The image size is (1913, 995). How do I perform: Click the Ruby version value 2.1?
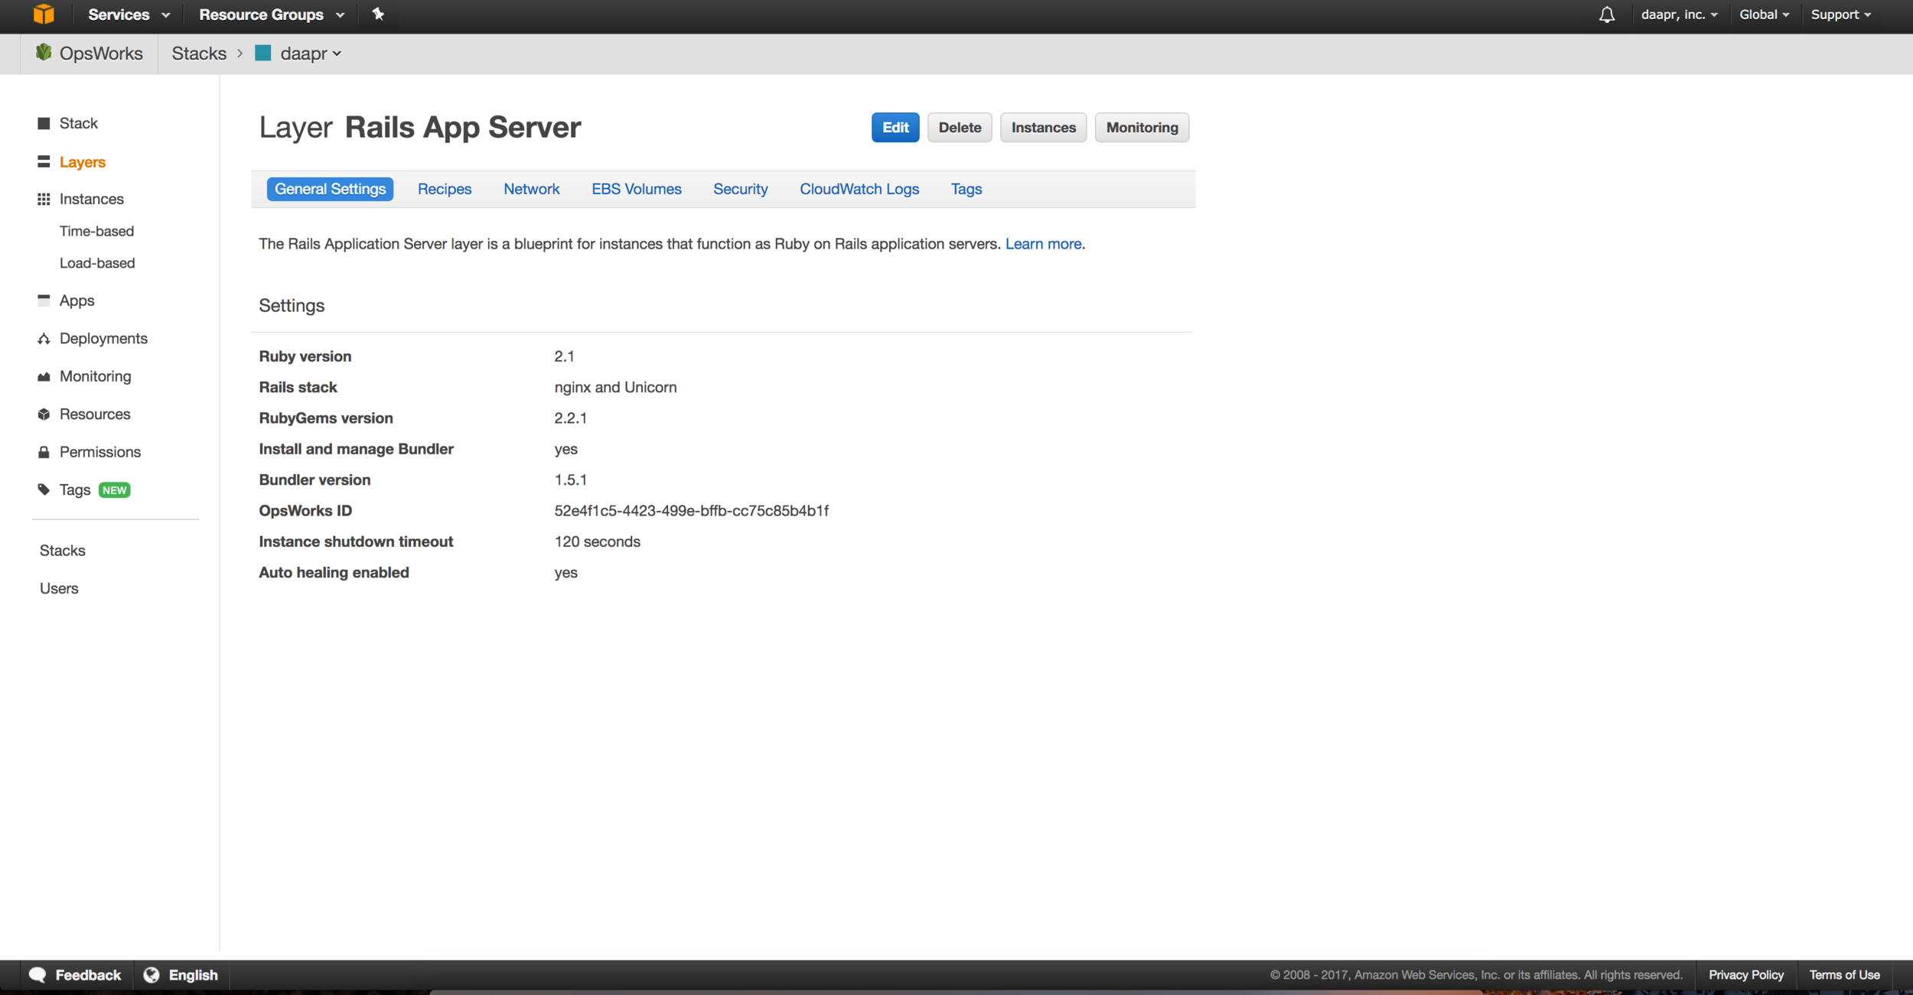coord(565,356)
